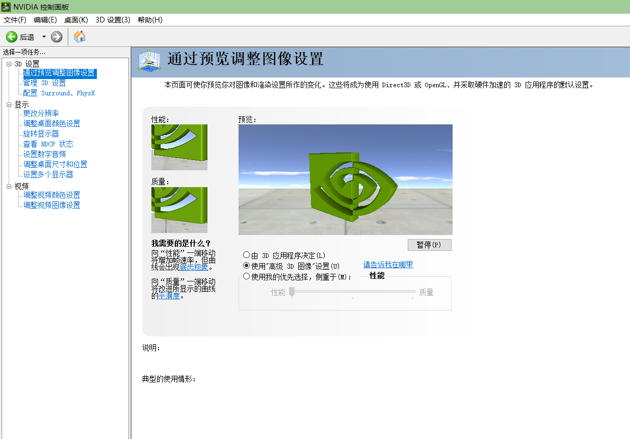The image size is (630, 439).
Task: Open 调整桌面尺寸和位置 page
Action: (x=55, y=164)
